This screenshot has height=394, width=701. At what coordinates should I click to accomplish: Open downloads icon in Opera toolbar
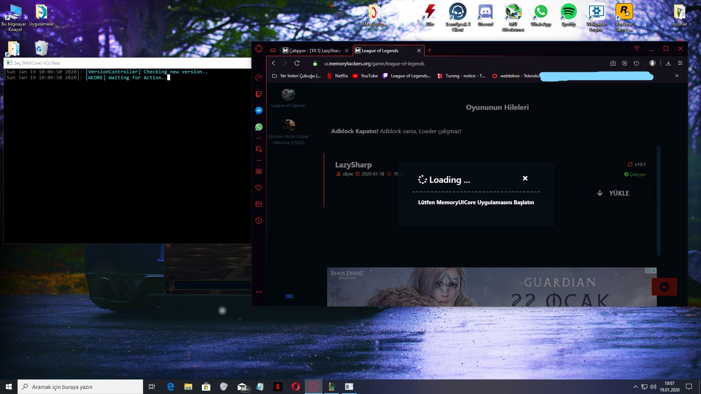click(668, 63)
